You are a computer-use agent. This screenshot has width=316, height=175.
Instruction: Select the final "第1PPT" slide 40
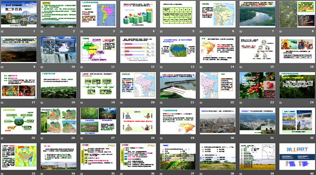click(x=297, y=156)
